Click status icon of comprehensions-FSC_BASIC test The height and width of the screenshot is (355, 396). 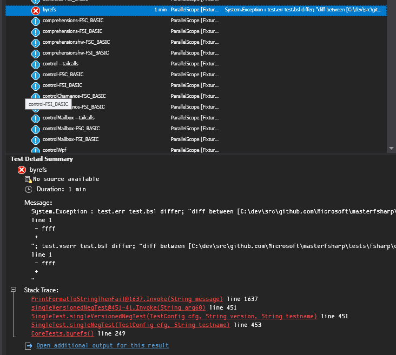point(36,22)
